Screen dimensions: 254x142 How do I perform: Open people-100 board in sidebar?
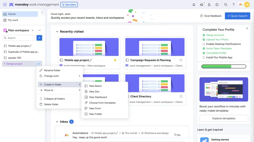(x=22, y=58)
